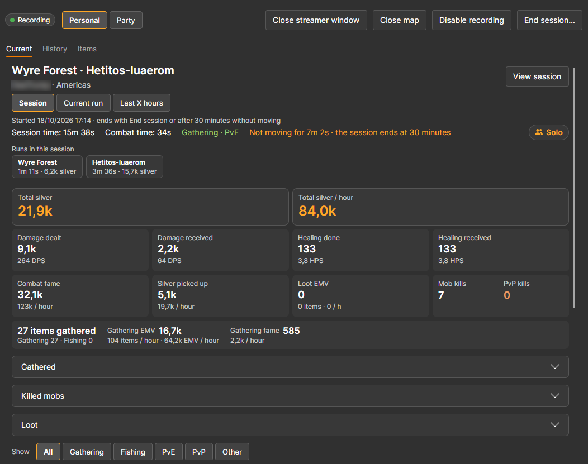588x464 pixels.
Task: Click the Solo party icon badge
Action: 549,132
